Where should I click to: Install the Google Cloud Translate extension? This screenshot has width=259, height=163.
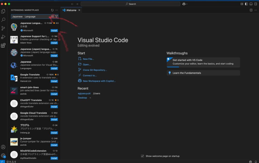pos(54,120)
